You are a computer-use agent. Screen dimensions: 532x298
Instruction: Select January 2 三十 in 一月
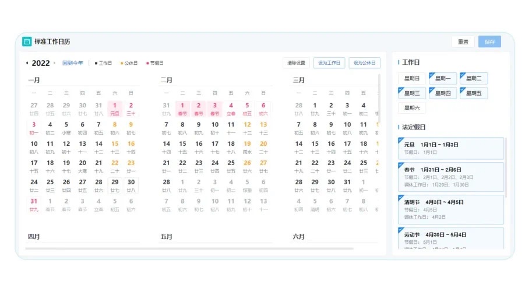(131, 109)
